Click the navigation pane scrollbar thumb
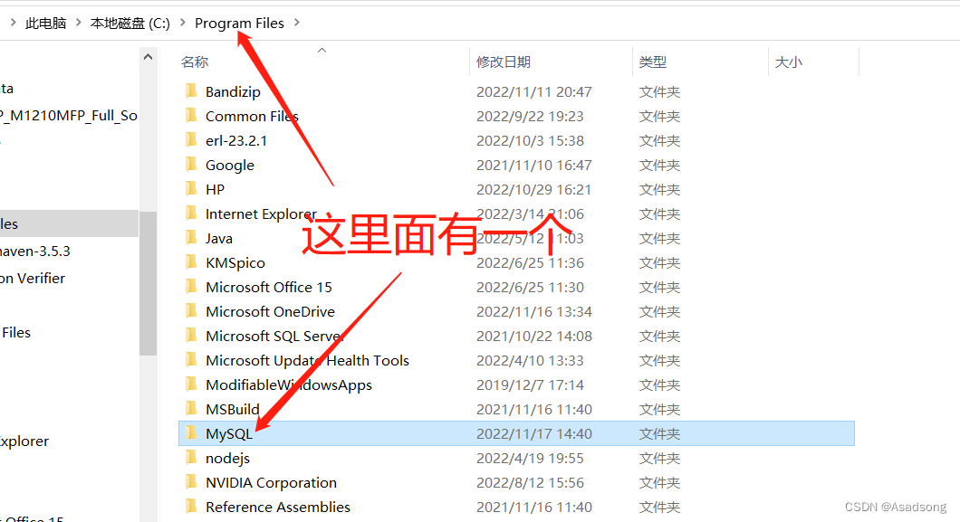This screenshot has height=522, width=960. point(148,283)
